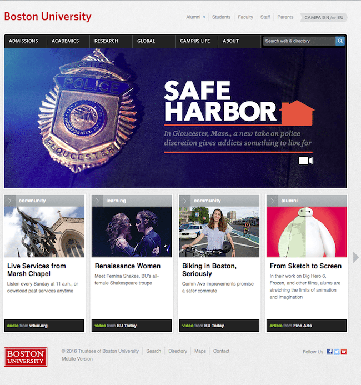The image size is (361, 385).
Task: Click the 'alumni' card category label
Action: click(x=289, y=201)
